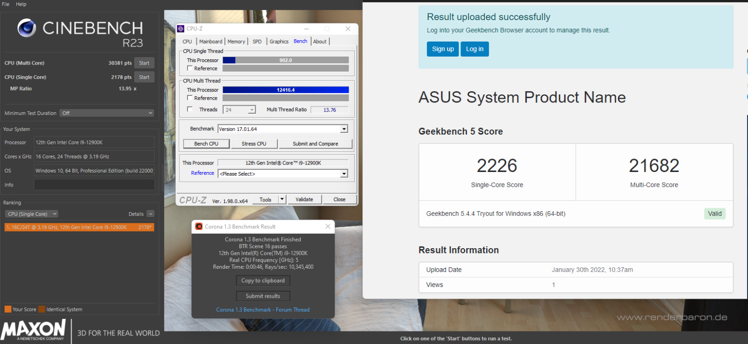
Task: Select the 12900K ranking result row
Action: 79,227
